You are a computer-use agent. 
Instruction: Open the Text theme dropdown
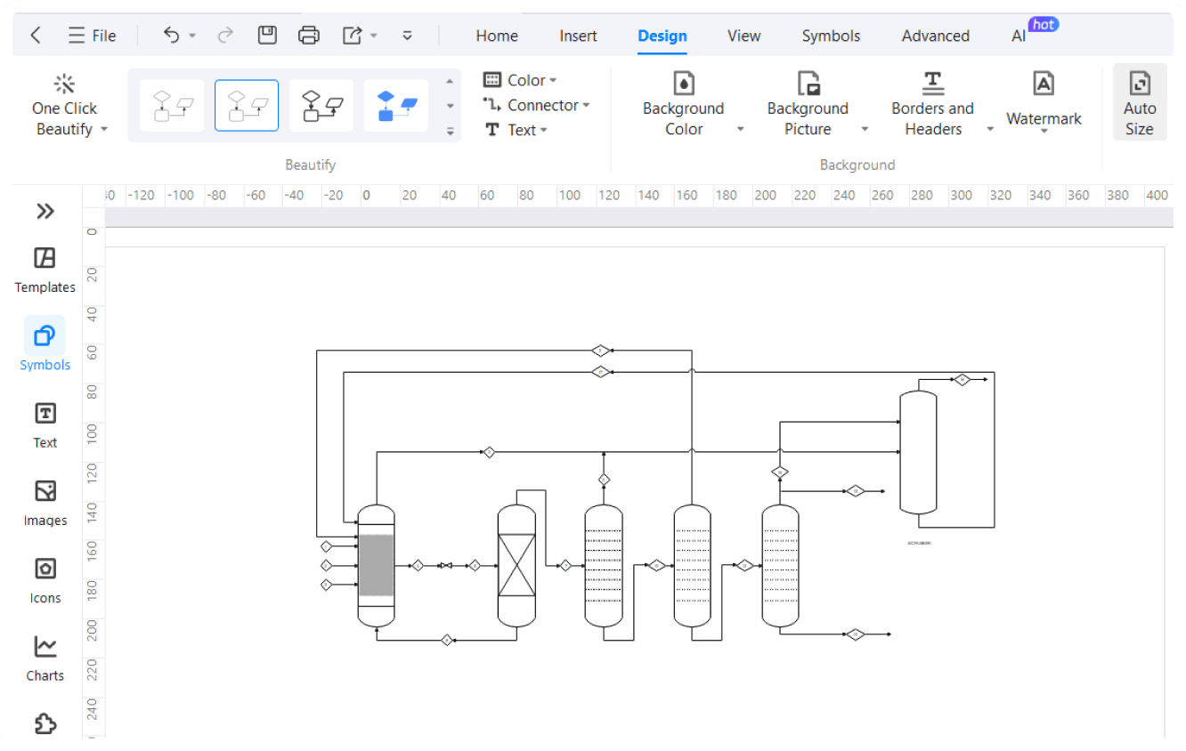point(516,130)
